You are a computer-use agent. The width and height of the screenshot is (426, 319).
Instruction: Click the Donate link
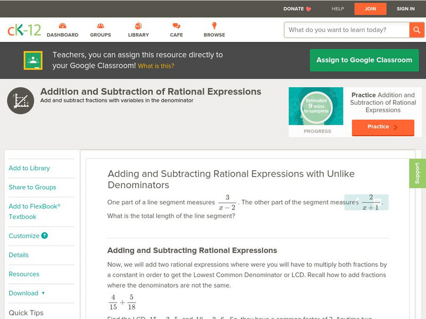click(x=297, y=9)
